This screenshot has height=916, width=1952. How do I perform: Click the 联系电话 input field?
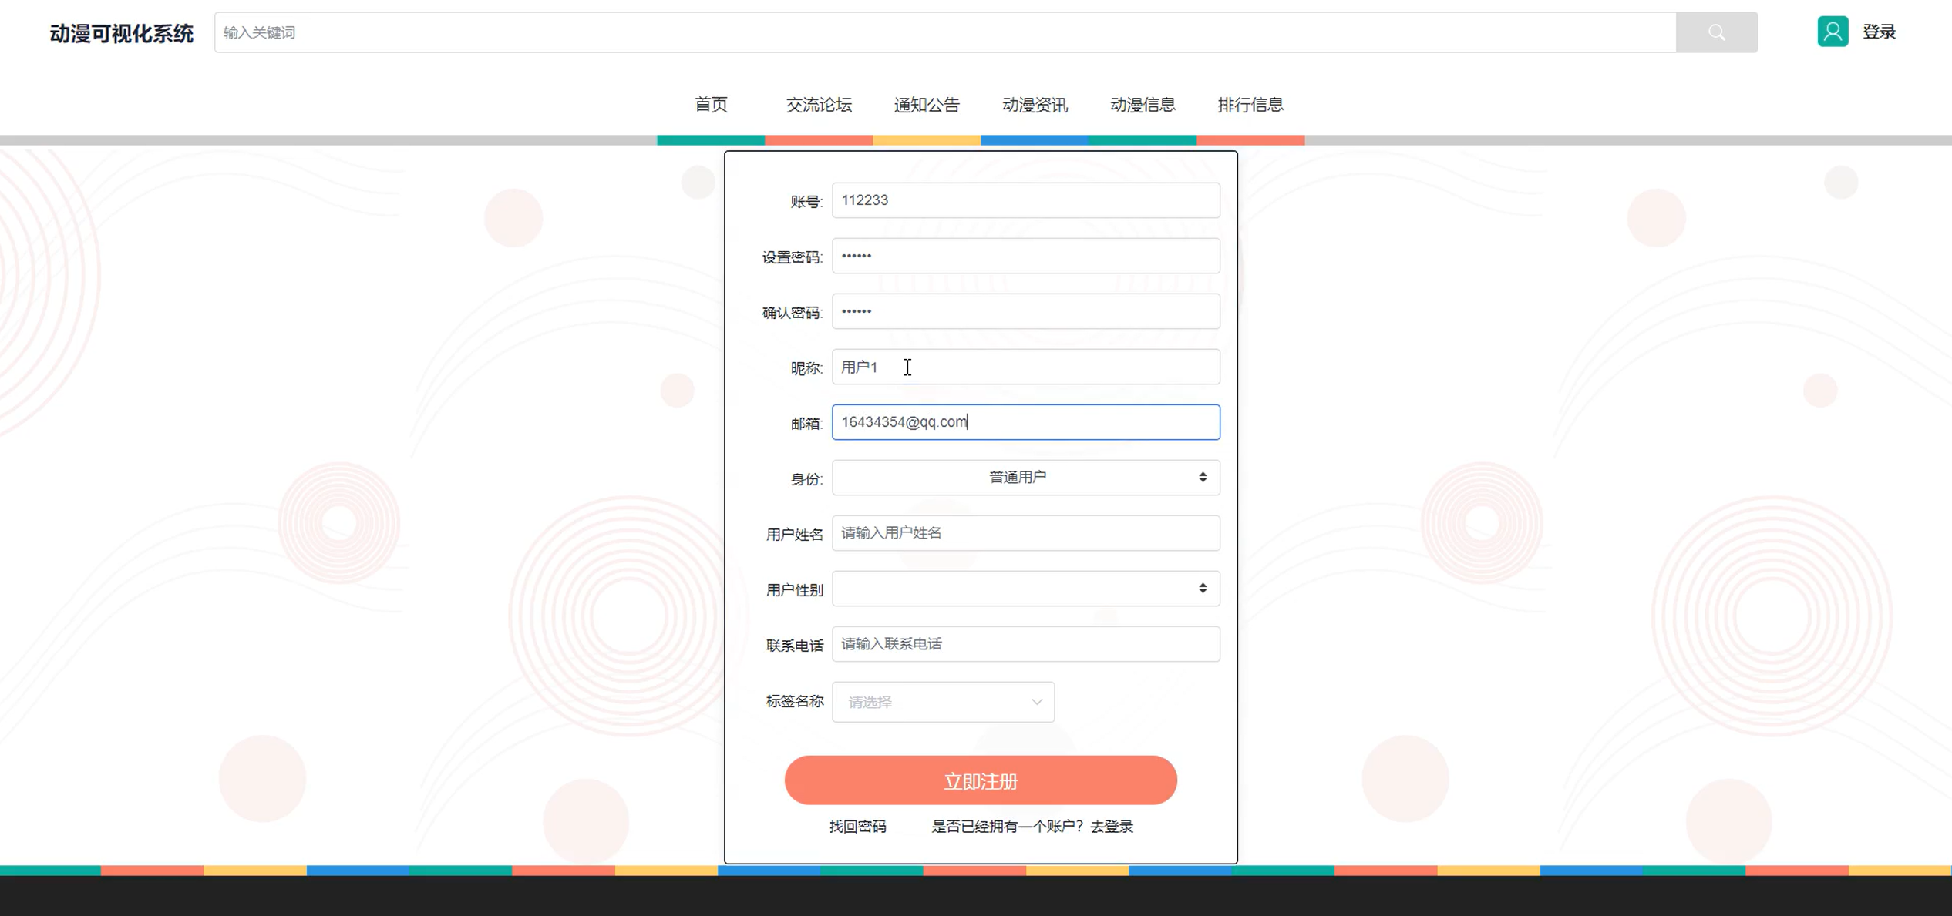coord(1025,644)
